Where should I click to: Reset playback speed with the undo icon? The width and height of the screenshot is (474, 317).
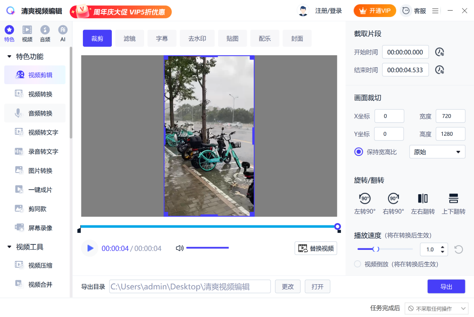(458, 249)
